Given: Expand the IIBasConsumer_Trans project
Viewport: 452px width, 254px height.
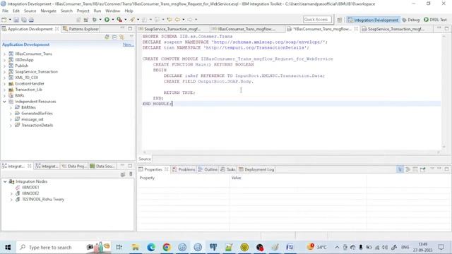Looking at the screenshot, I should click(x=4, y=54).
